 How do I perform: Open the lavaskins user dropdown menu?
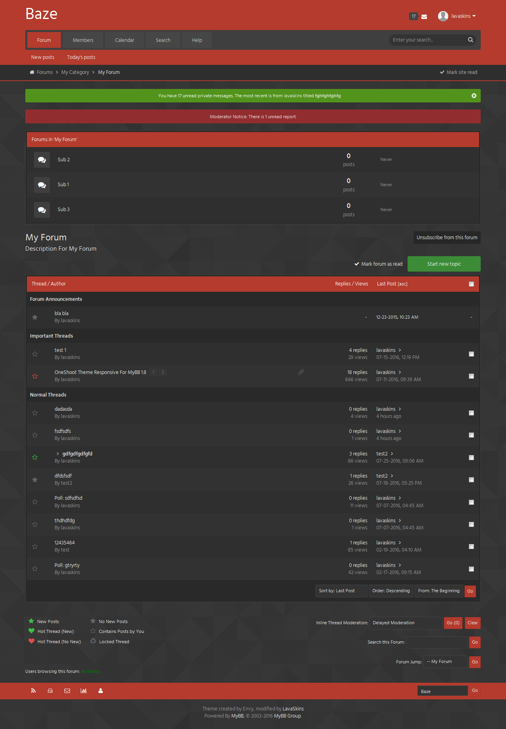463,16
